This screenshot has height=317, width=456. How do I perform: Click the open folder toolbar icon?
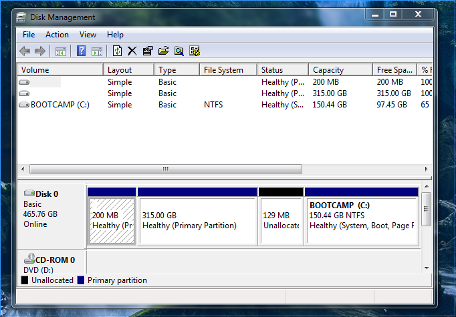(163, 51)
